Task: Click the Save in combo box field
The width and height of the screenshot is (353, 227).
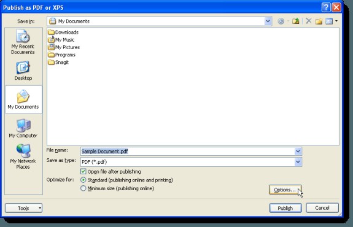Action: (x=159, y=21)
